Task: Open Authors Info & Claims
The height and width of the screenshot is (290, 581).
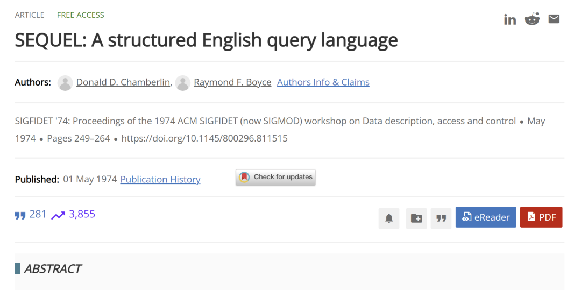Action: click(x=323, y=82)
